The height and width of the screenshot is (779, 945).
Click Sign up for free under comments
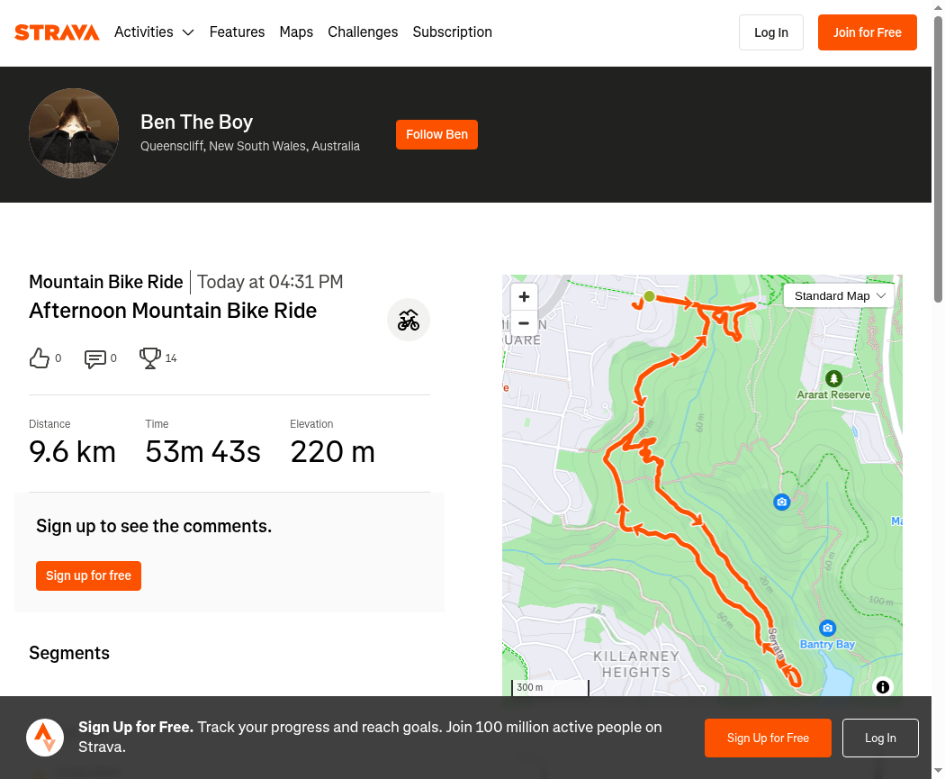(88, 575)
